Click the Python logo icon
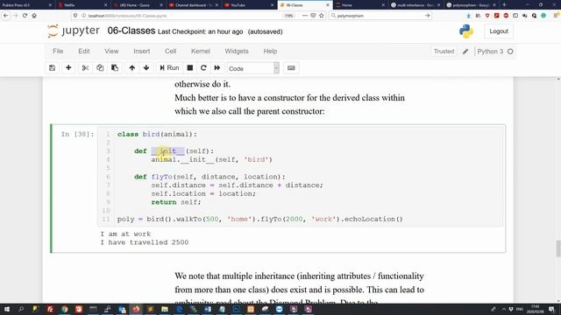Screen dimensions: 561x315 point(466,31)
